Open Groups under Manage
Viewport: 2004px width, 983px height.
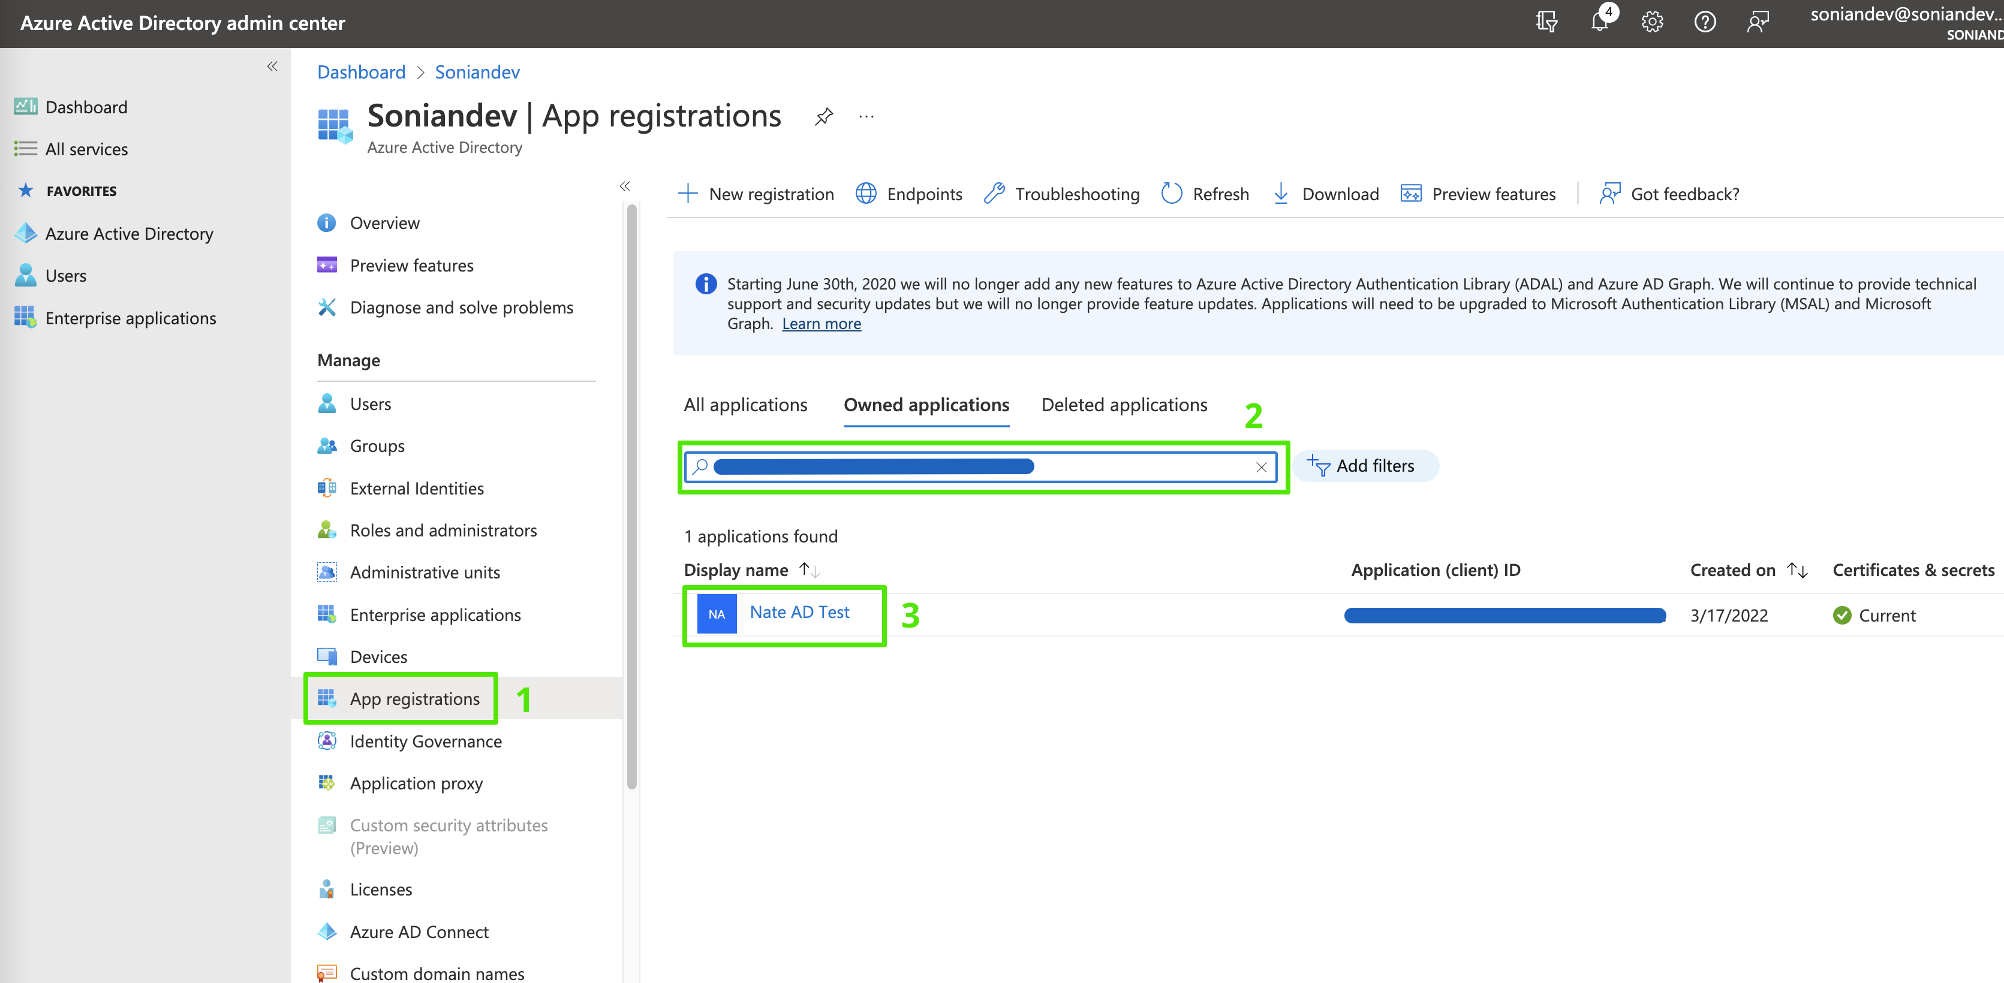click(x=361, y=445)
